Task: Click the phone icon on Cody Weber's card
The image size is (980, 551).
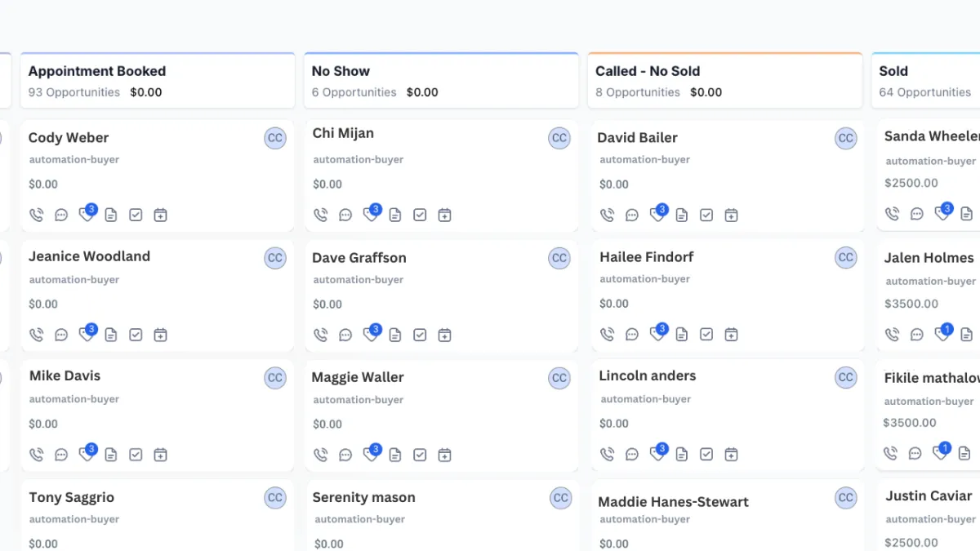Action: coord(36,216)
